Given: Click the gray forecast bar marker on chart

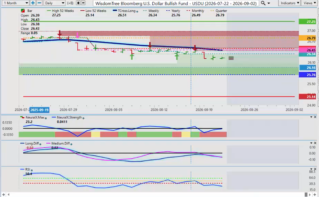Looking at the screenshot, I should click(x=231, y=58).
